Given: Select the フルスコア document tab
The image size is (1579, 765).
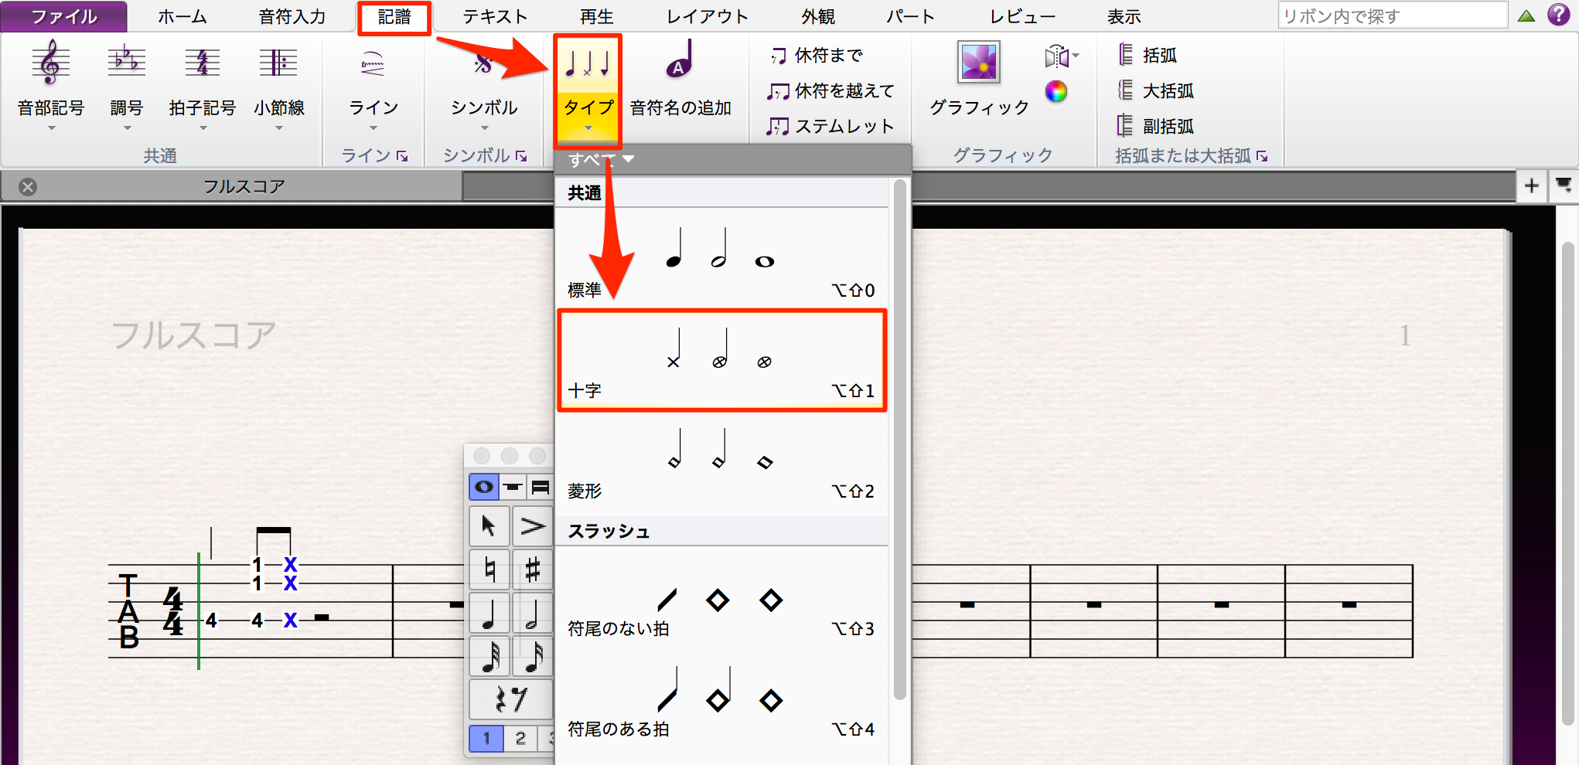Looking at the screenshot, I should (244, 187).
